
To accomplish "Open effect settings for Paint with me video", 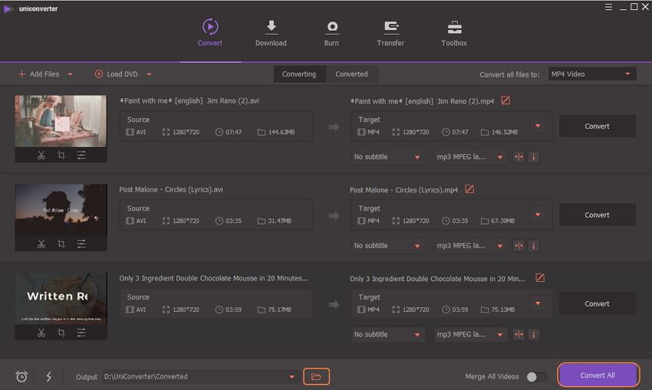I will [81, 156].
